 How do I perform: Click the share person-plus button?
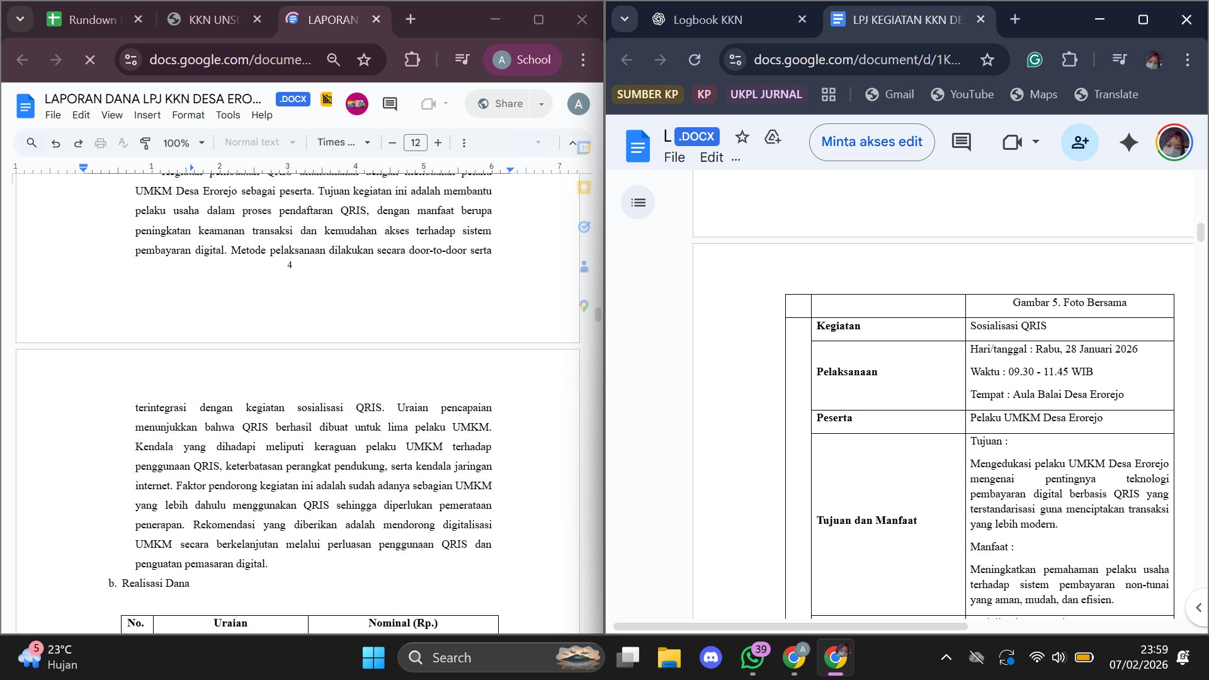point(1079,142)
